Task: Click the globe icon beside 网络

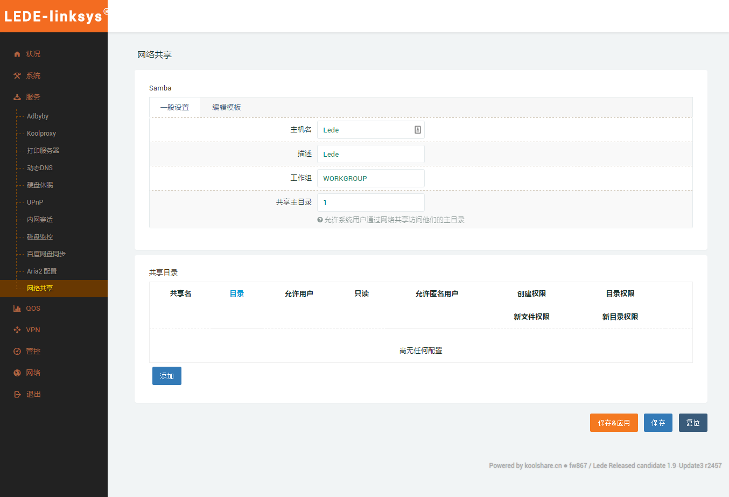Action: (17, 373)
